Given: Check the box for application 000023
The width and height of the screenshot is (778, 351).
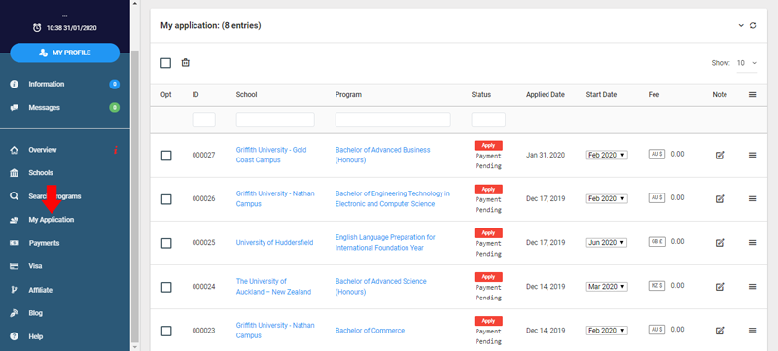Looking at the screenshot, I should click(166, 331).
